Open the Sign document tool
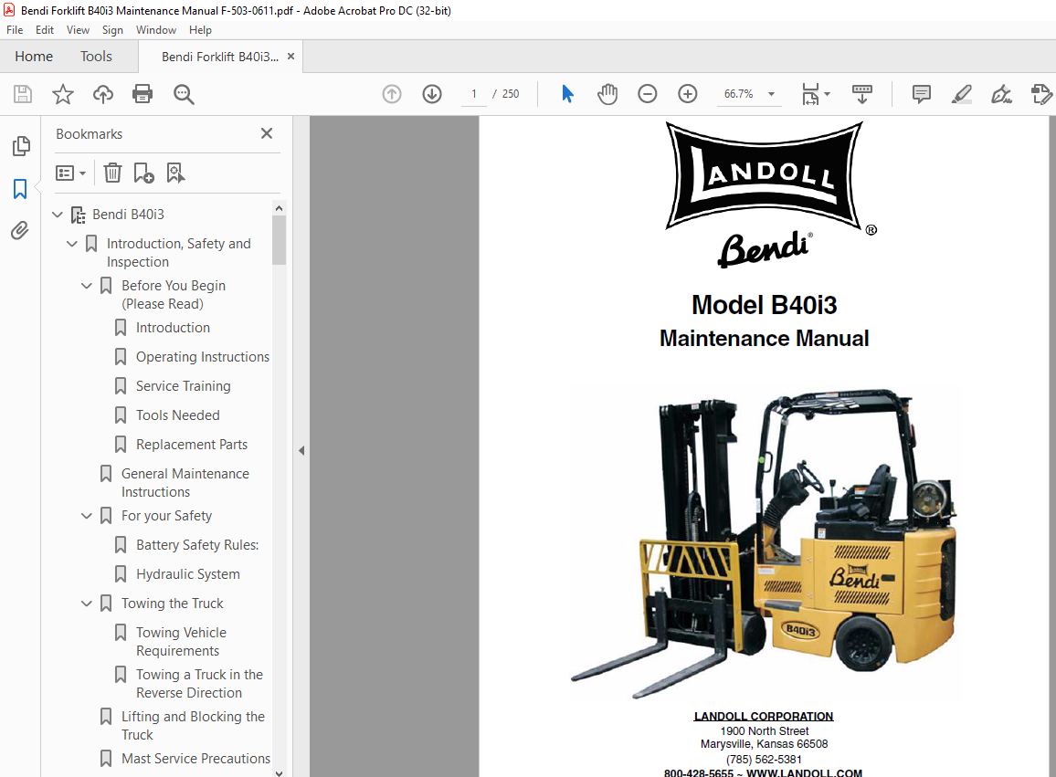Image resolution: width=1056 pixels, height=777 pixels. [x=1001, y=94]
